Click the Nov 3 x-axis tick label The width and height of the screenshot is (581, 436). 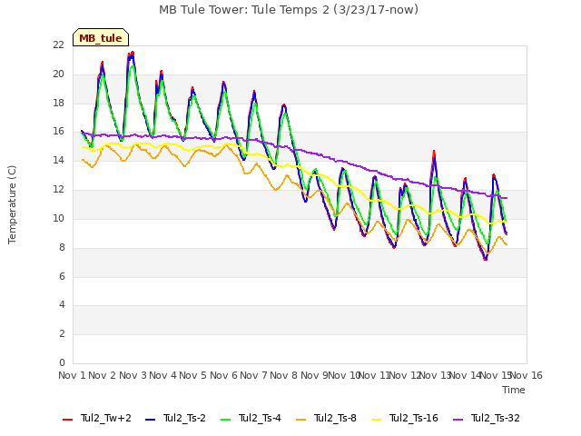(133, 375)
